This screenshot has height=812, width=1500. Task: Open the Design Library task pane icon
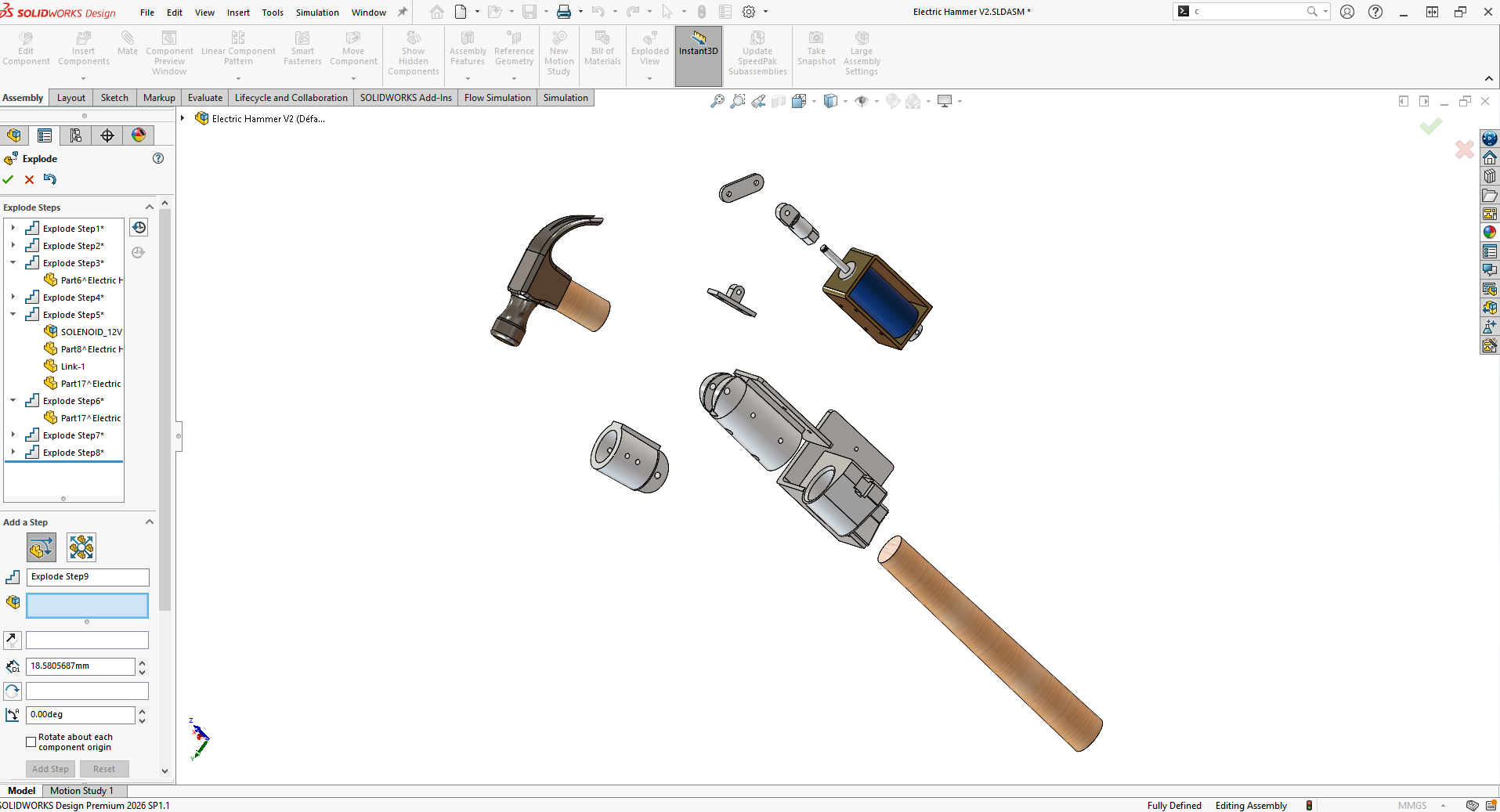(x=1489, y=176)
